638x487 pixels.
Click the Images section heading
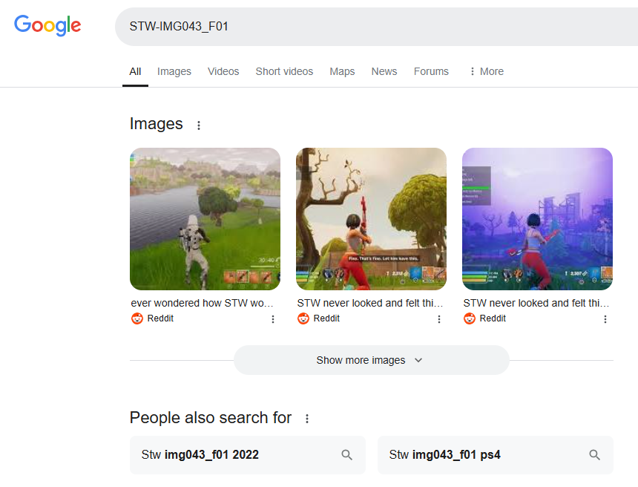[x=157, y=124]
